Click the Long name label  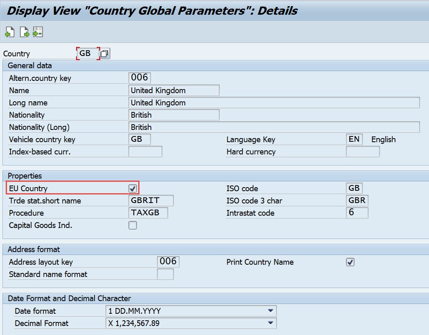coord(28,103)
